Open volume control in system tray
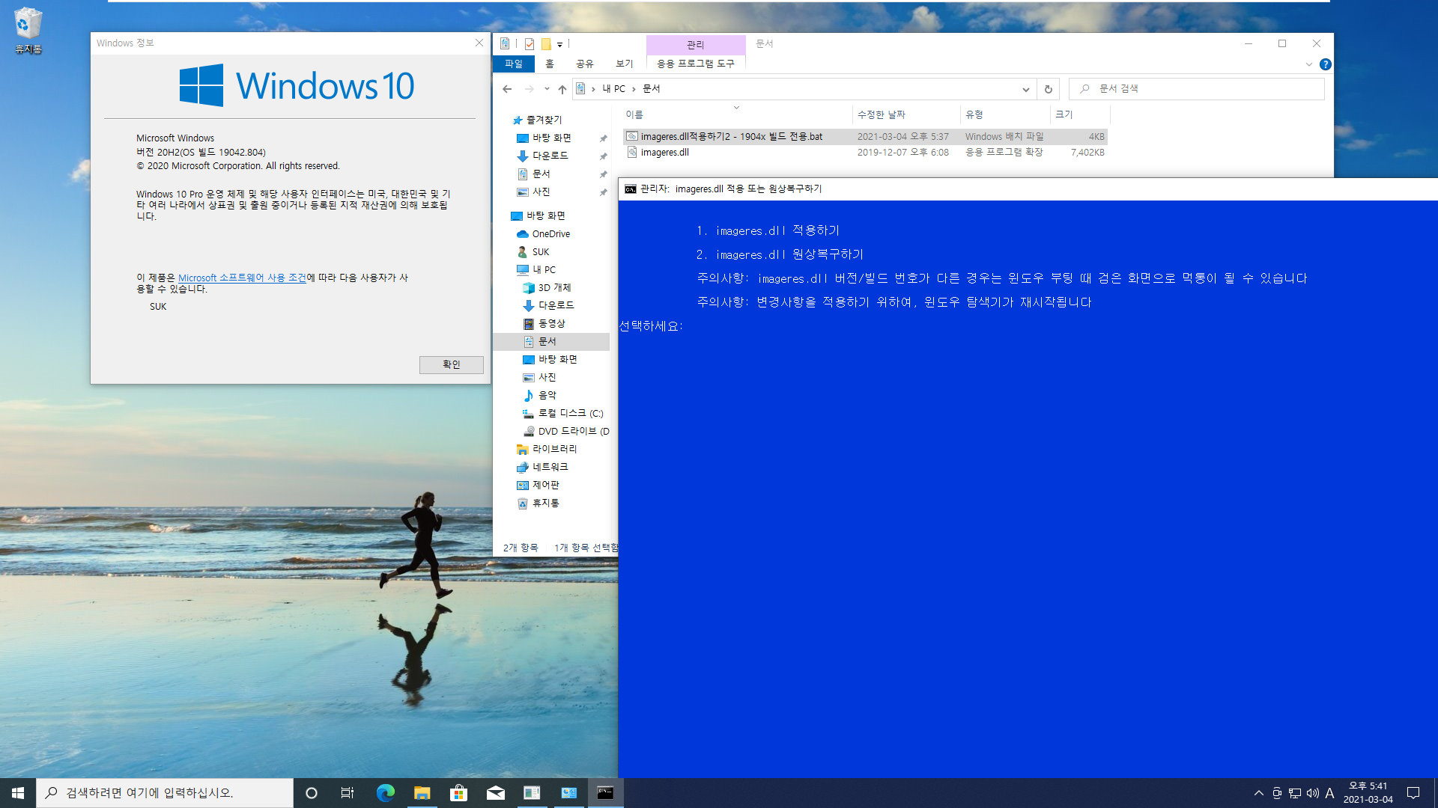 1312,793
